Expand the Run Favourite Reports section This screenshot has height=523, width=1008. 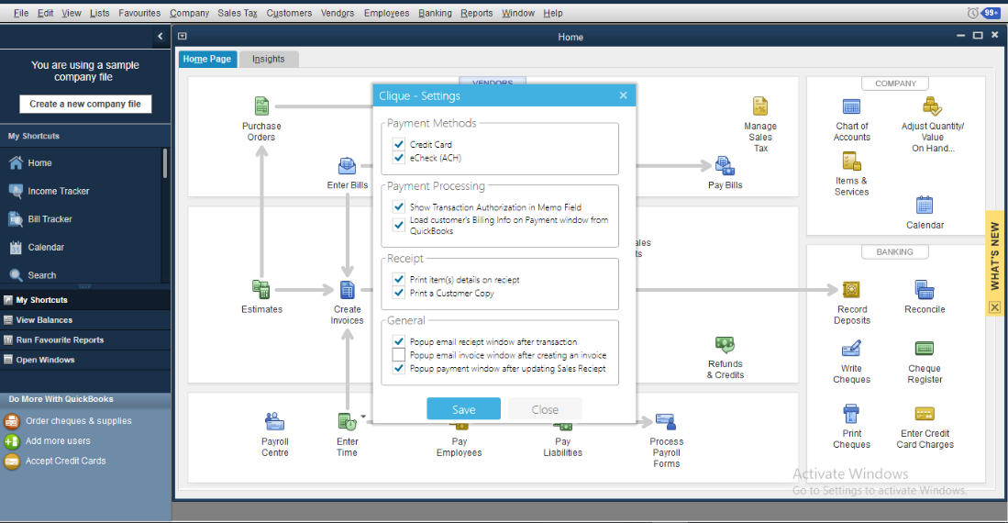point(85,339)
